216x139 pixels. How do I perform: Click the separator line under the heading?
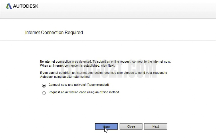tap(108, 41)
